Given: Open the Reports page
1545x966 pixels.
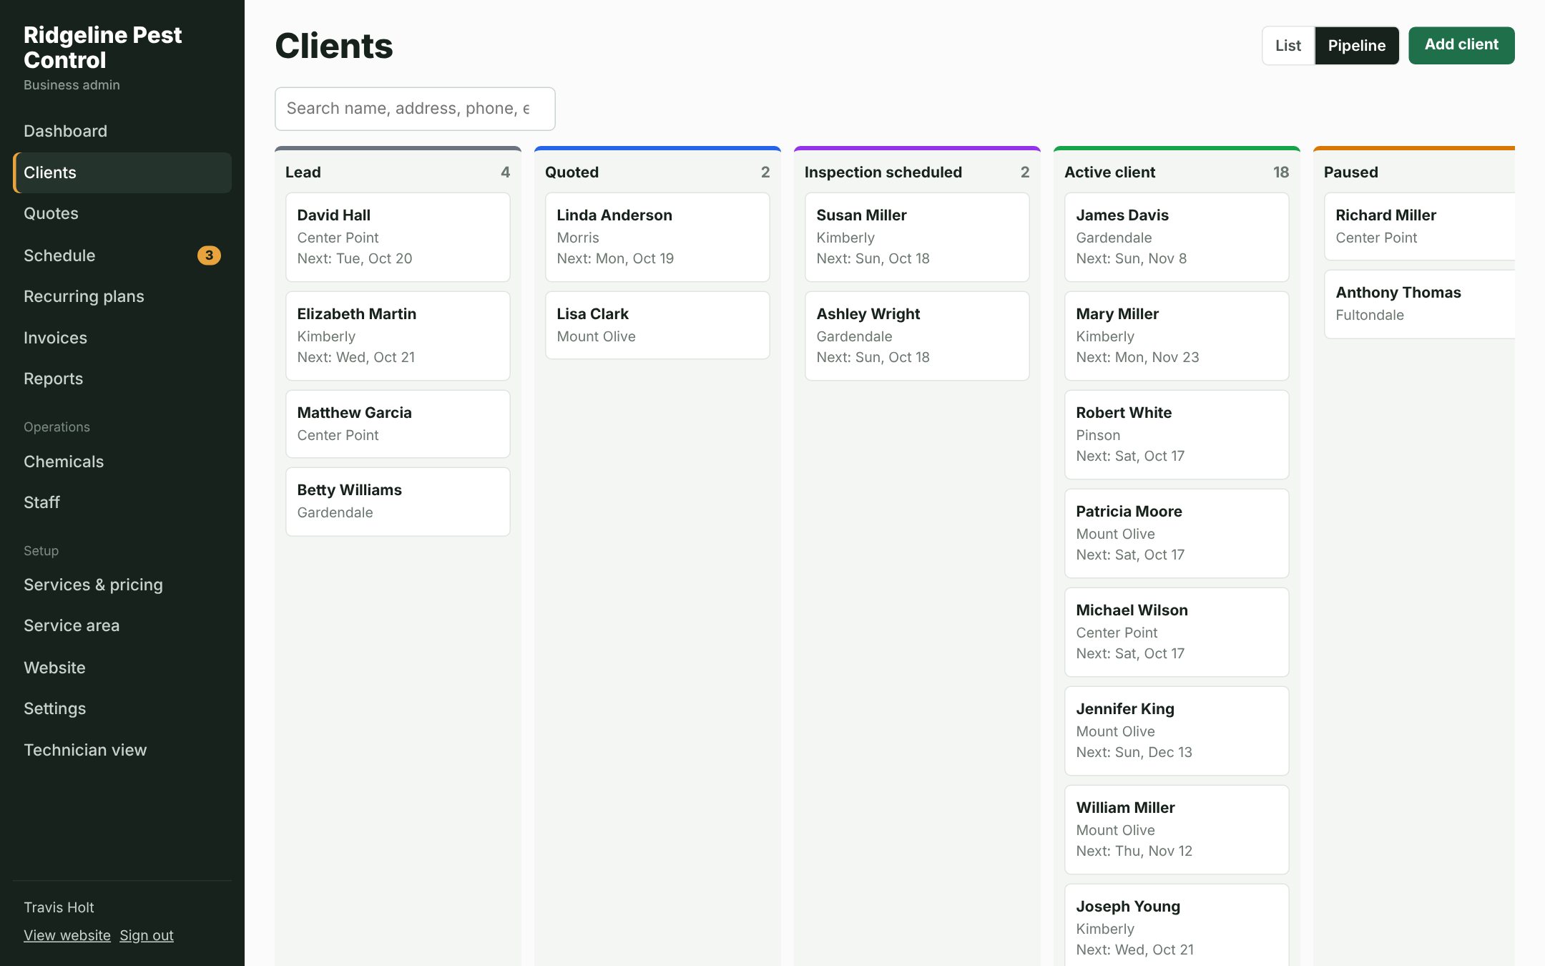Looking at the screenshot, I should click(122, 379).
